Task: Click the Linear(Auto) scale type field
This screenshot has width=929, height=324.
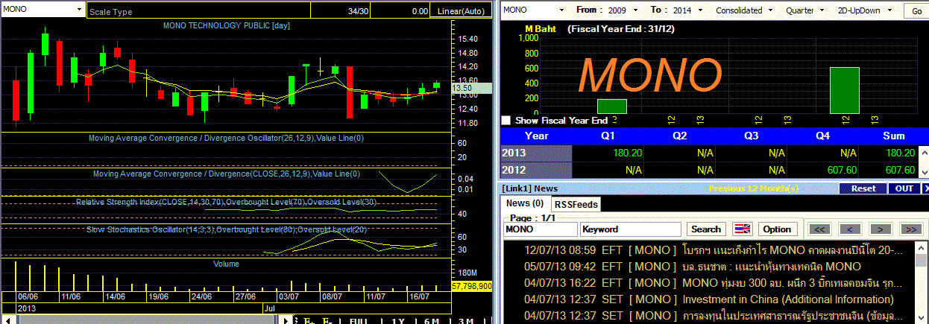Action: click(461, 11)
